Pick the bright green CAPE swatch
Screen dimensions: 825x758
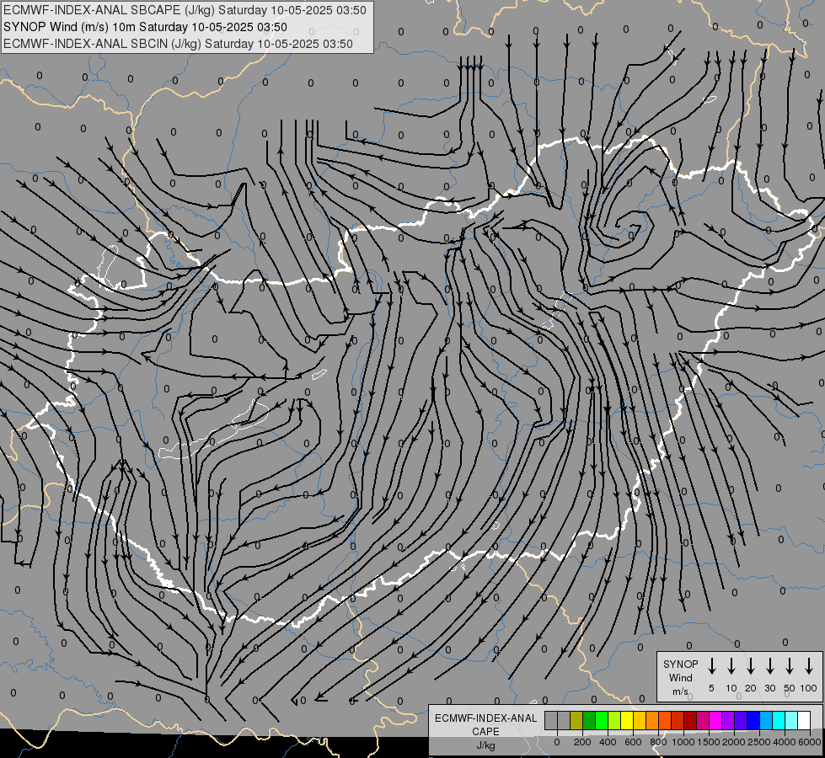[x=602, y=720]
